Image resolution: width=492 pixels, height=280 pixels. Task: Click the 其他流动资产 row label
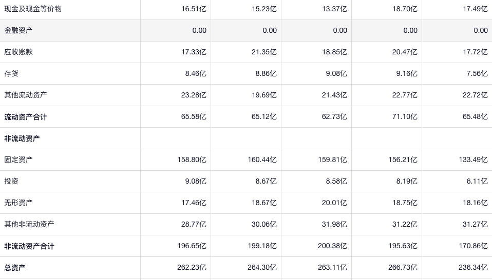(x=26, y=95)
